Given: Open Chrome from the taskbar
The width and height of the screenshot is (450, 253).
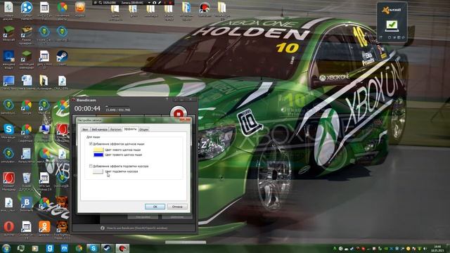Looking at the screenshot, I should point(79,248).
